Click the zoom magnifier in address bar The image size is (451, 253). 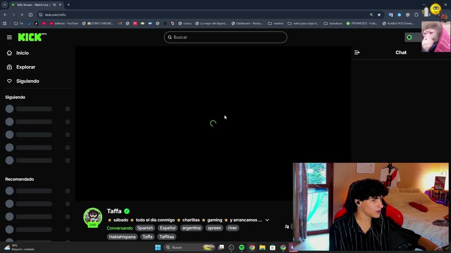coord(371,15)
